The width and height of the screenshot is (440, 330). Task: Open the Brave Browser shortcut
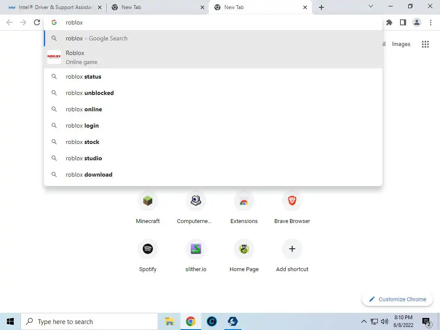tap(292, 208)
